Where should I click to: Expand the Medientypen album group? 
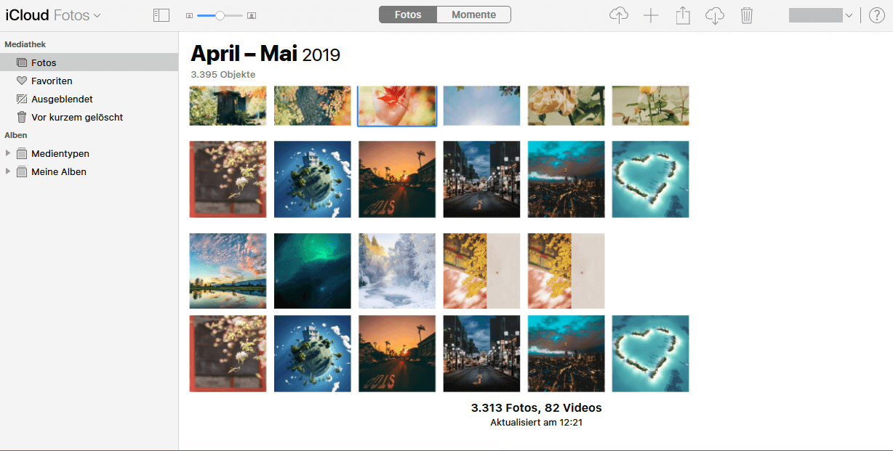click(8, 153)
